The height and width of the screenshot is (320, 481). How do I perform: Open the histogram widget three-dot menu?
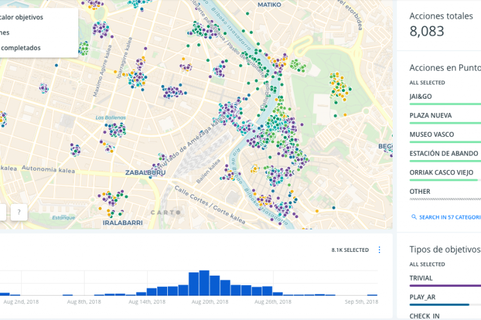(379, 250)
